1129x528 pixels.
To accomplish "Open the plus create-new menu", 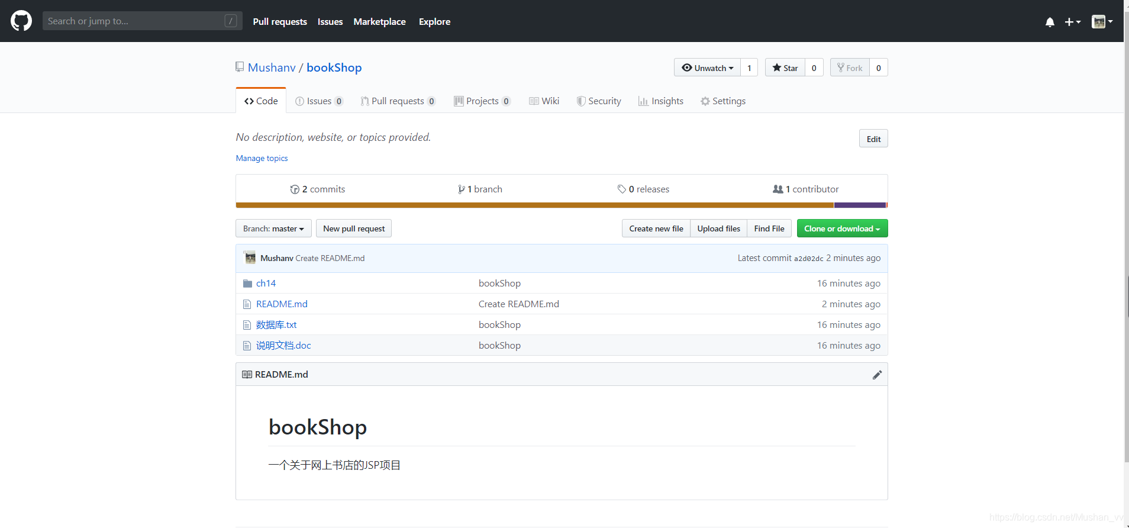I will [1073, 22].
